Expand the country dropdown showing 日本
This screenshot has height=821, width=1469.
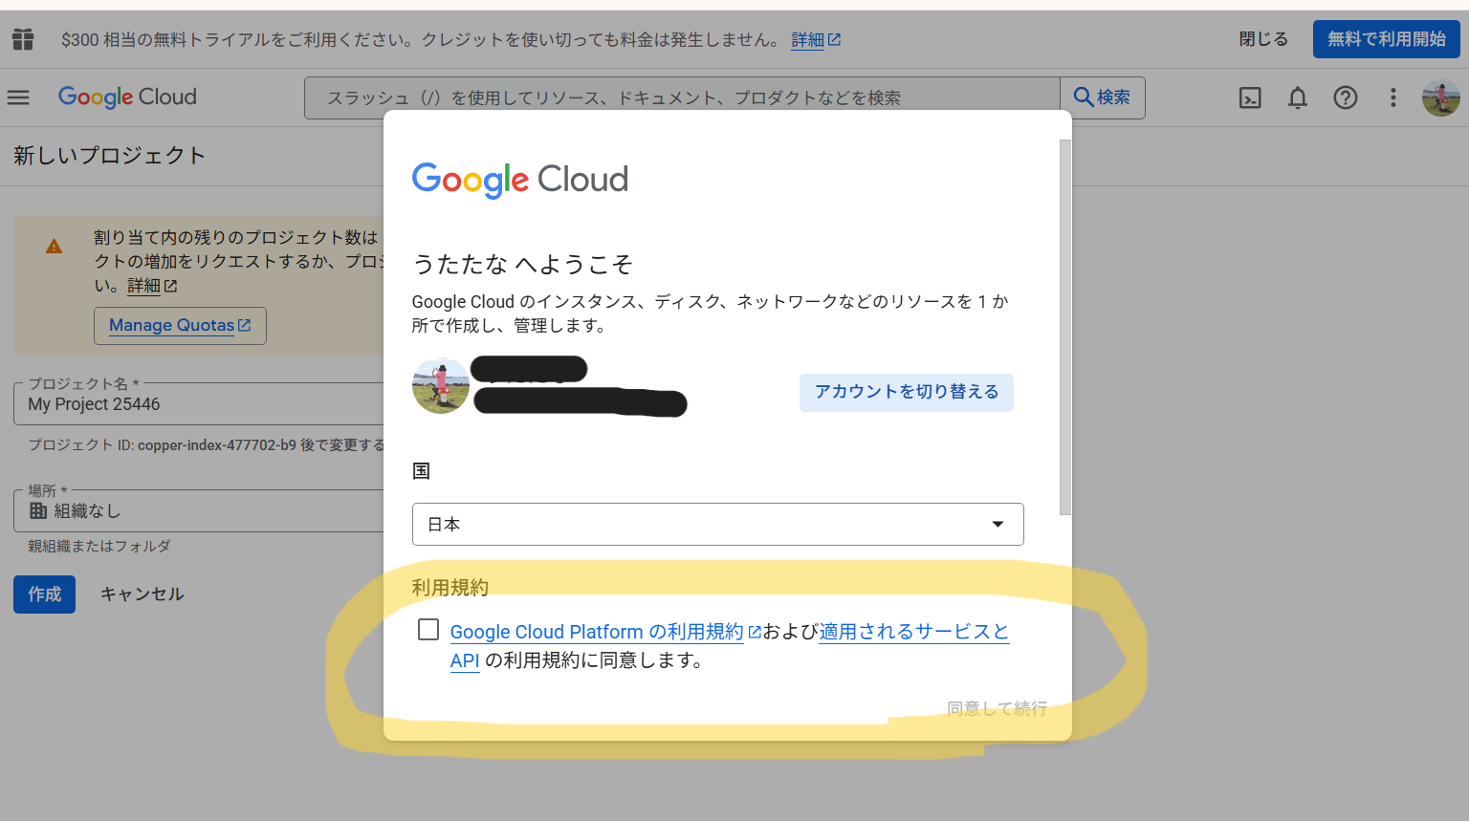(717, 524)
